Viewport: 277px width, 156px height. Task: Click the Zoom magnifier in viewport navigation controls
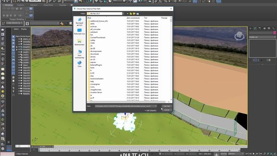tap(264, 154)
